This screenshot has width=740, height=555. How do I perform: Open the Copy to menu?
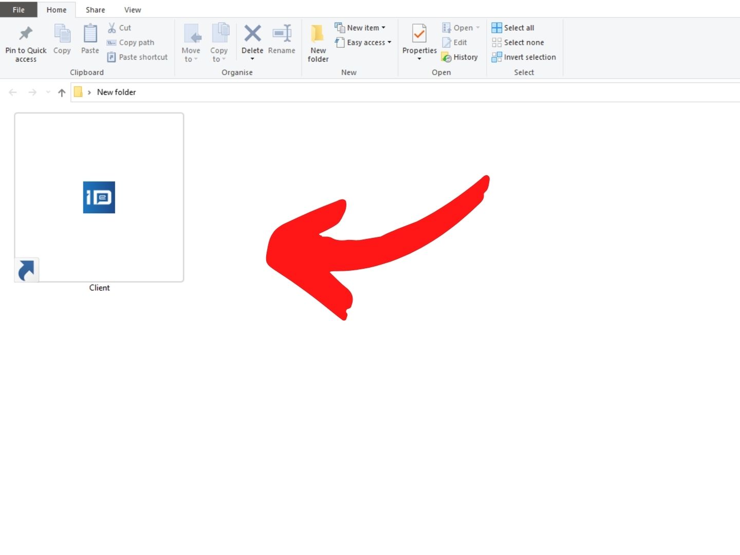(219, 43)
